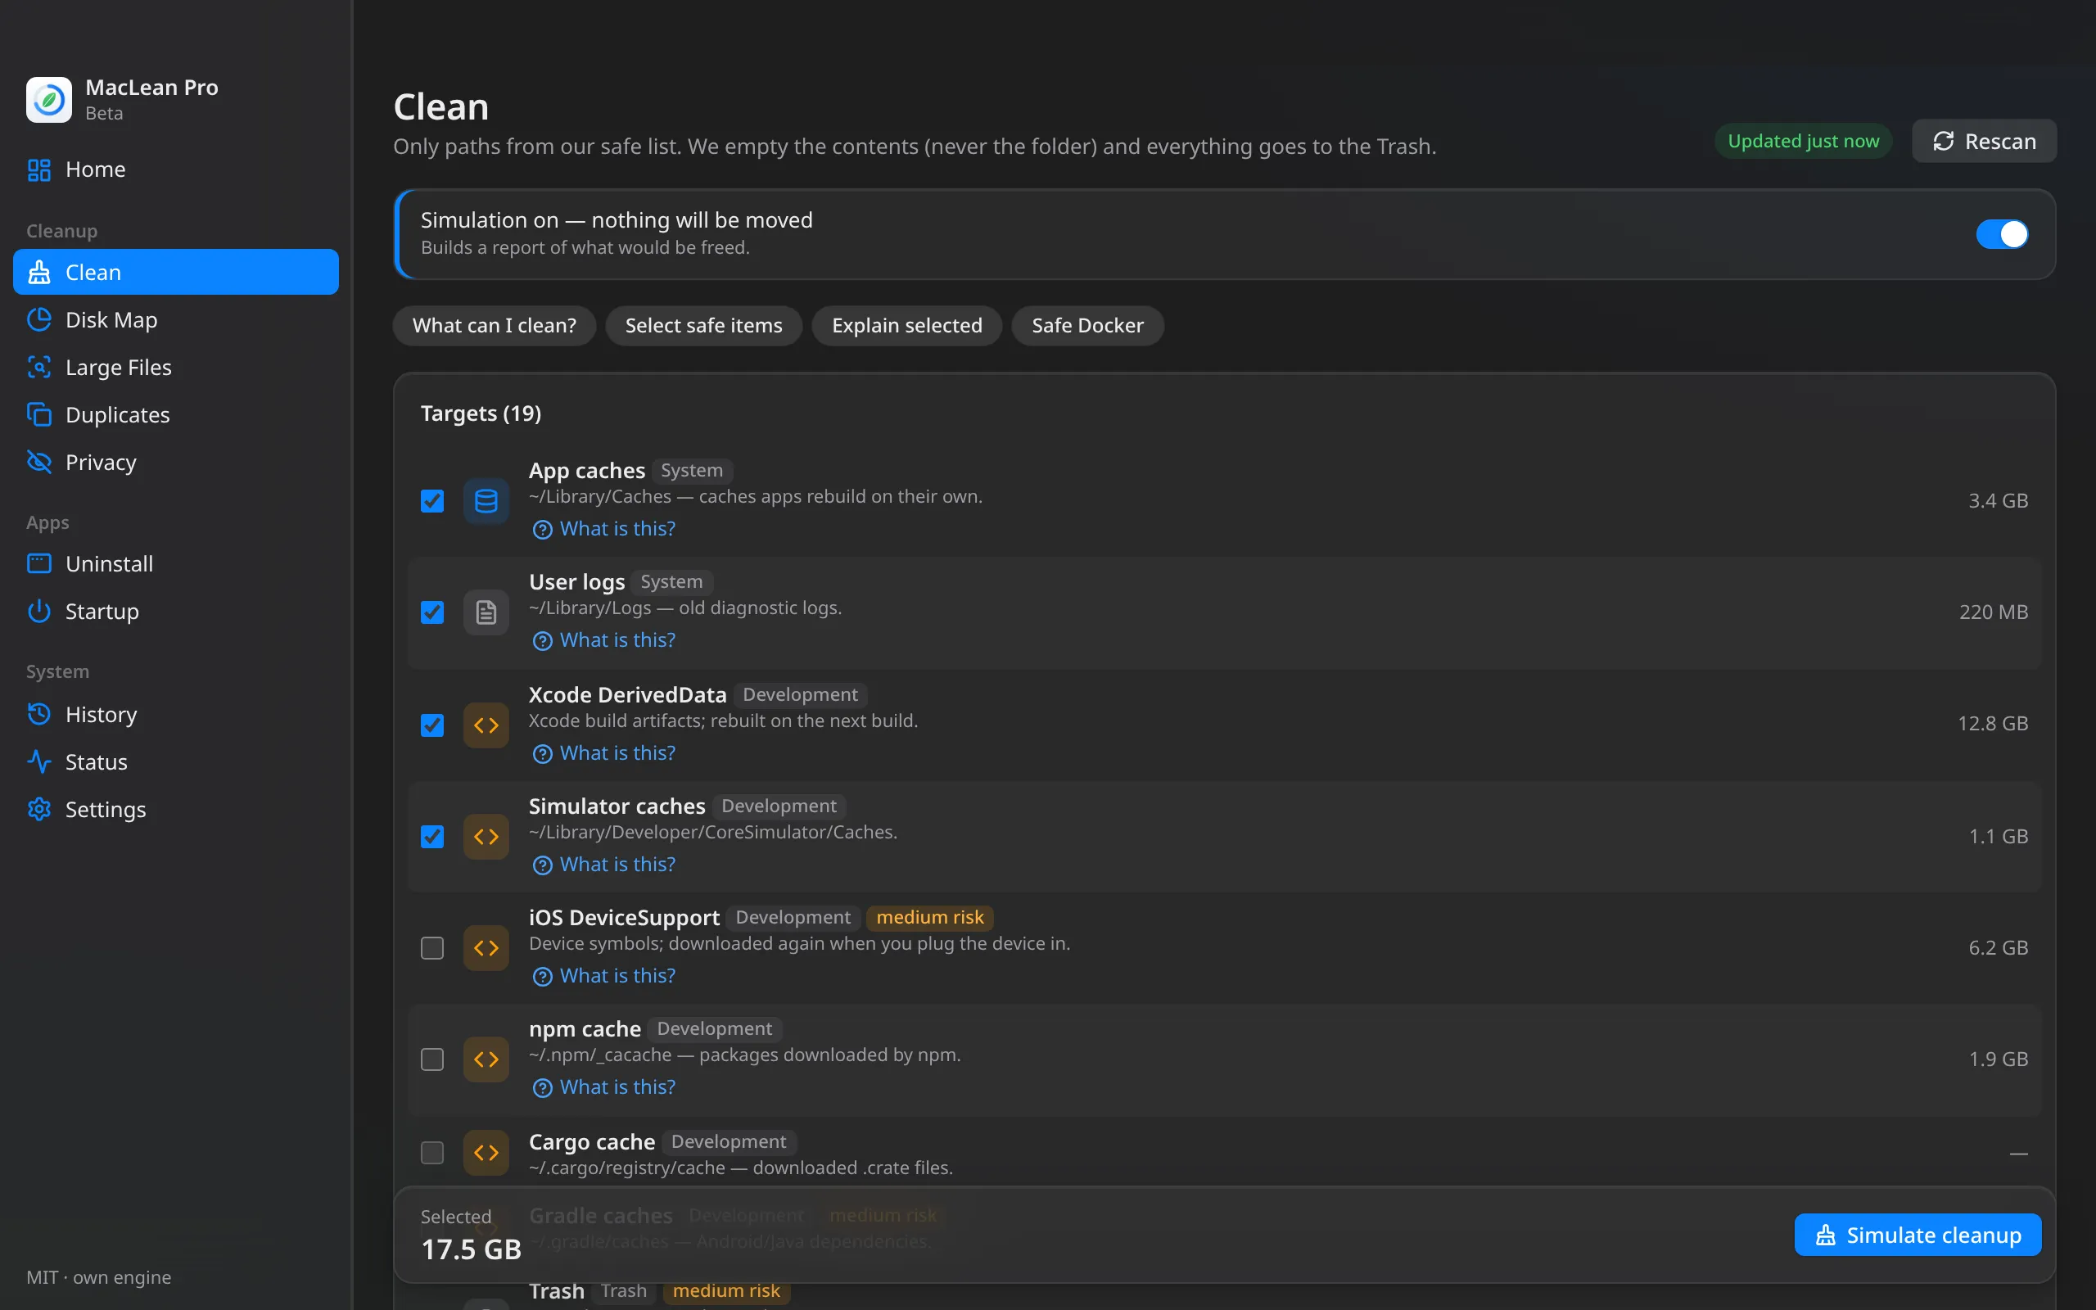Open 'What is this?' for npm cache
The image size is (2096, 1310).
(x=603, y=1088)
